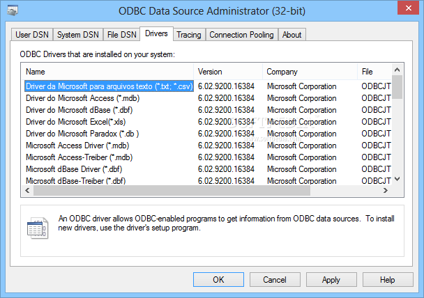Viewport: 424px width, 298px height.
Task: Select Driver do Microsoft Access (*.mdb)
Action: pos(82,98)
